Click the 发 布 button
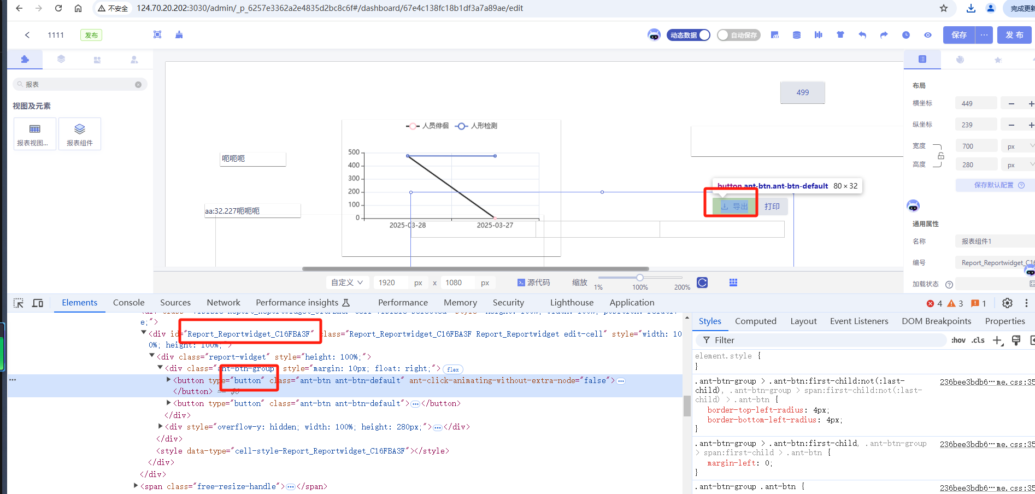The width and height of the screenshot is (1035, 494). tap(1014, 35)
